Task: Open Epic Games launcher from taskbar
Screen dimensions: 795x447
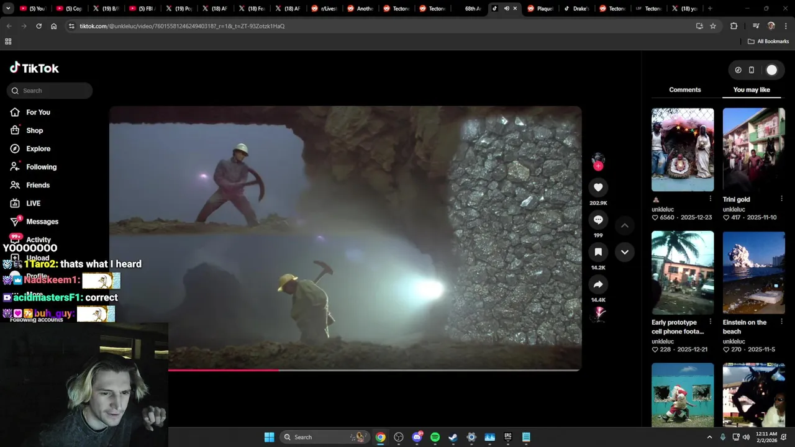Action: tap(507, 437)
